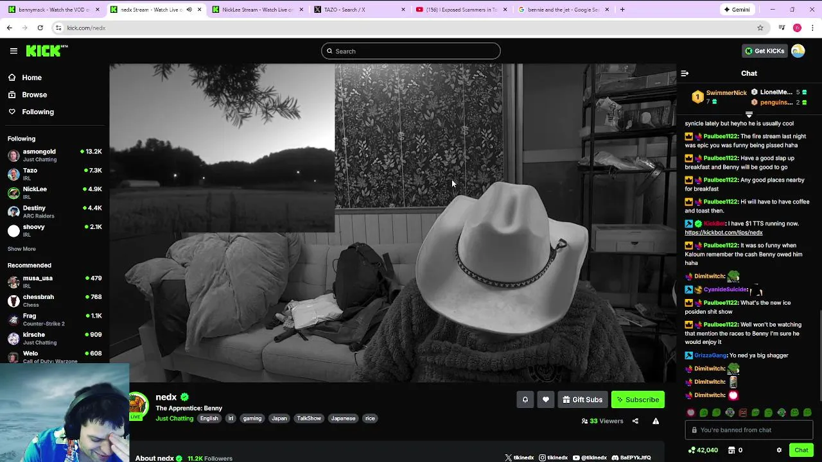The image size is (822, 462).
Task: Click the address bar URL
Action: [86, 28]
